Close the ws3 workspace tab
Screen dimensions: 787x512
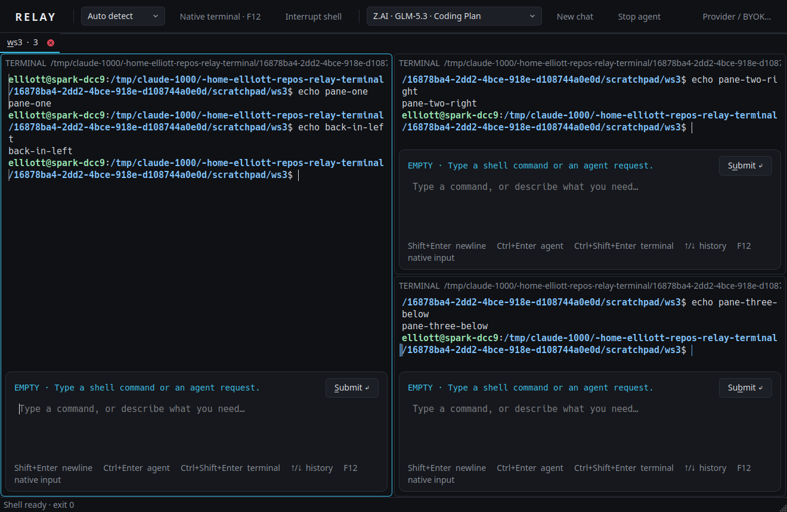(x=51, y=43)
